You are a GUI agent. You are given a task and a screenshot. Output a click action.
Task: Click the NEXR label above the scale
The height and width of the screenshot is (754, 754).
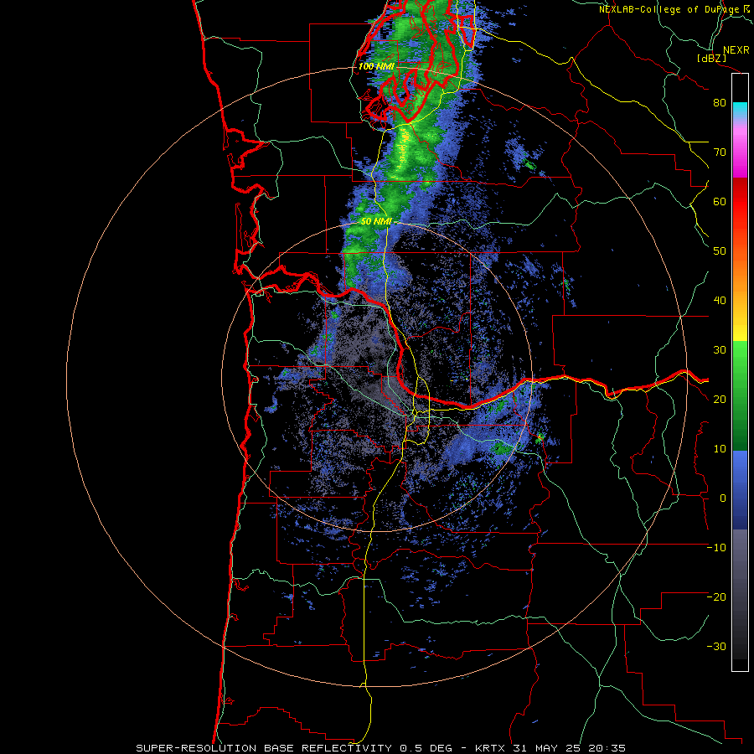tap(736, 50)
